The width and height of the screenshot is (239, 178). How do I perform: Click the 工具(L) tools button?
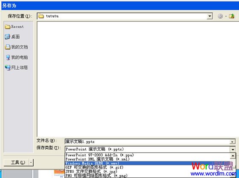[17, 163]
